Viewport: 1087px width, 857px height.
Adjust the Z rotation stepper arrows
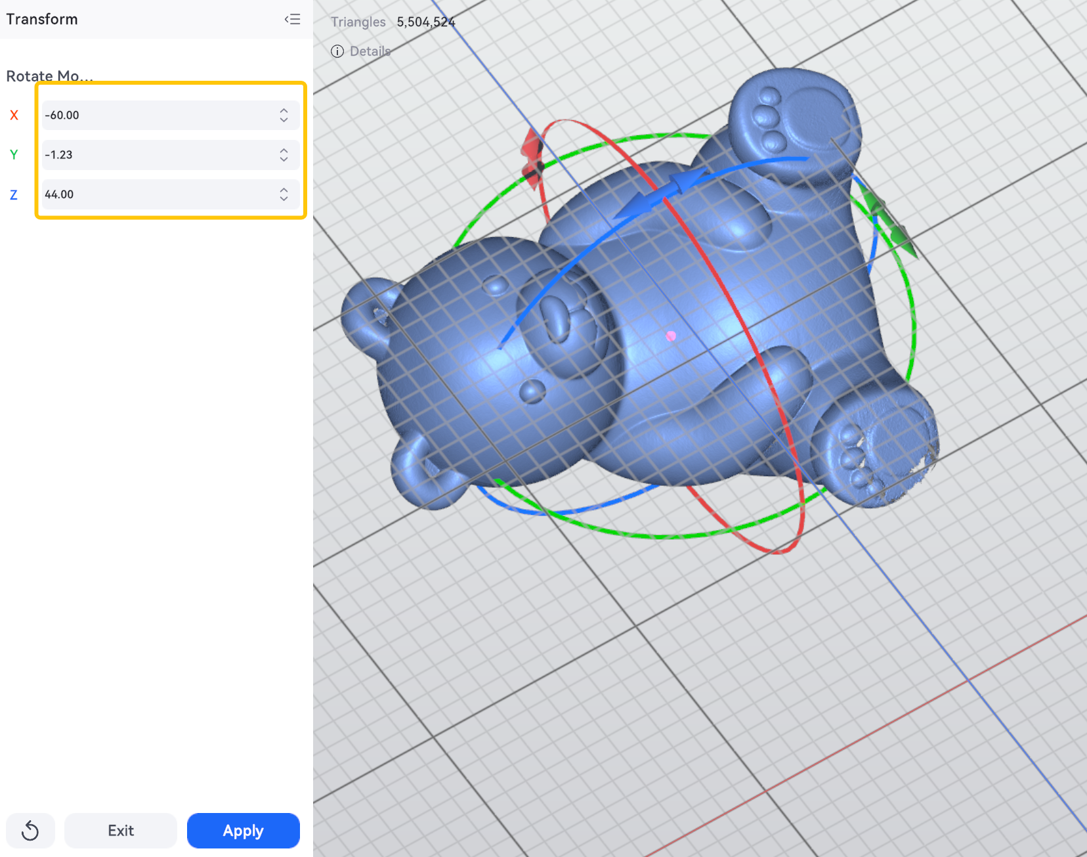pos(284,194)
